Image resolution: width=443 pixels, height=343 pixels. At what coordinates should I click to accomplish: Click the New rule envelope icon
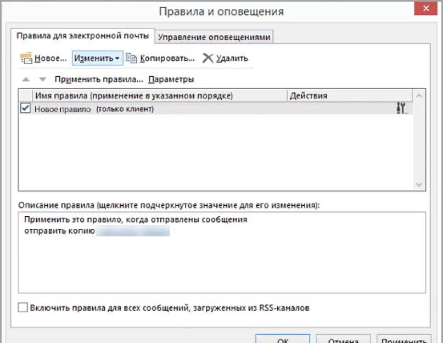pos(26,58)
